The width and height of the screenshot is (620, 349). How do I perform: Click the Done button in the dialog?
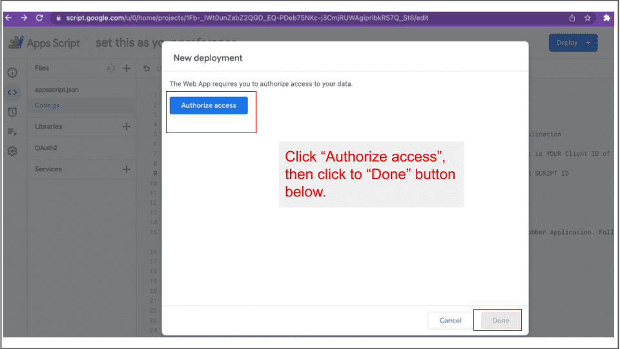click(501, 321)
